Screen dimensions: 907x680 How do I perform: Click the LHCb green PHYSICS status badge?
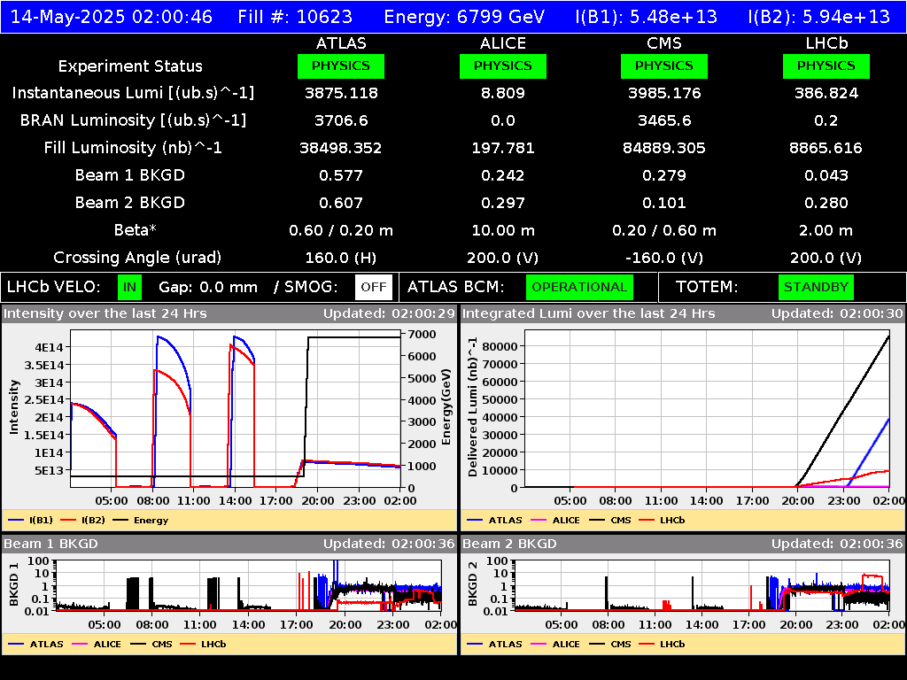[x=826, y=66]
